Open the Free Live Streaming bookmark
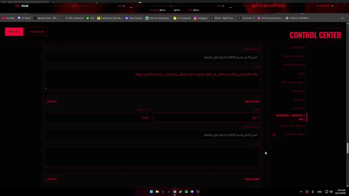Screen dimensions: 349x196 [158, 18]
